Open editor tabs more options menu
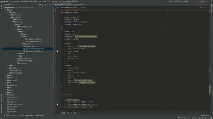 point(209,5)
